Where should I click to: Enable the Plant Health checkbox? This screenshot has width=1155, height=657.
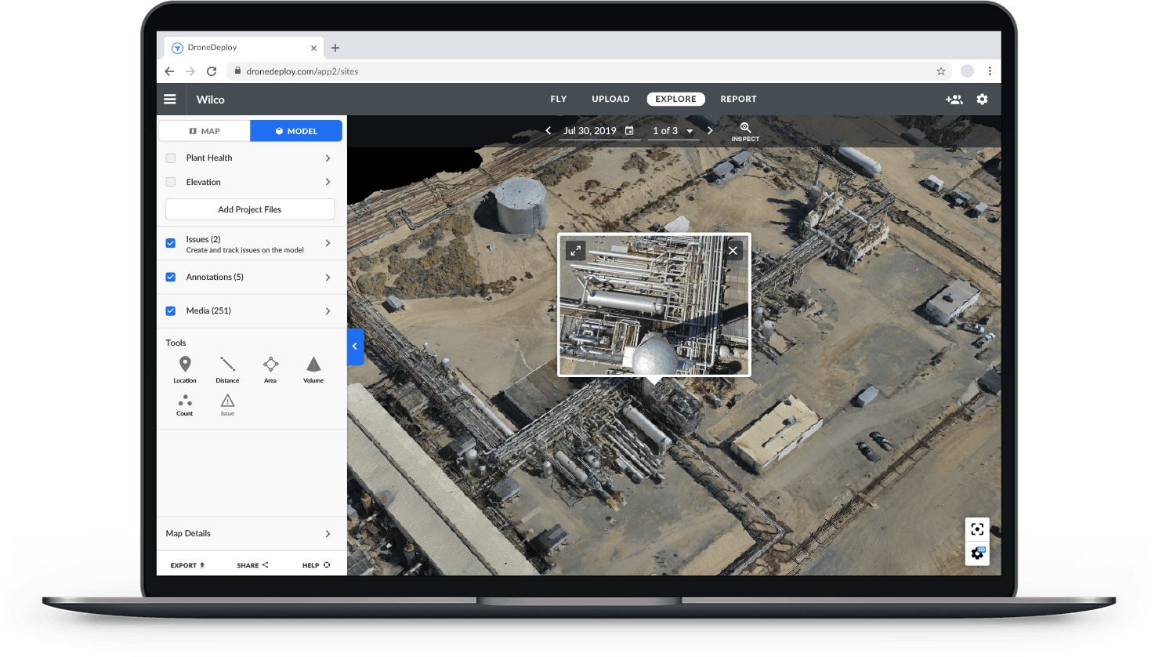[171, 158]
